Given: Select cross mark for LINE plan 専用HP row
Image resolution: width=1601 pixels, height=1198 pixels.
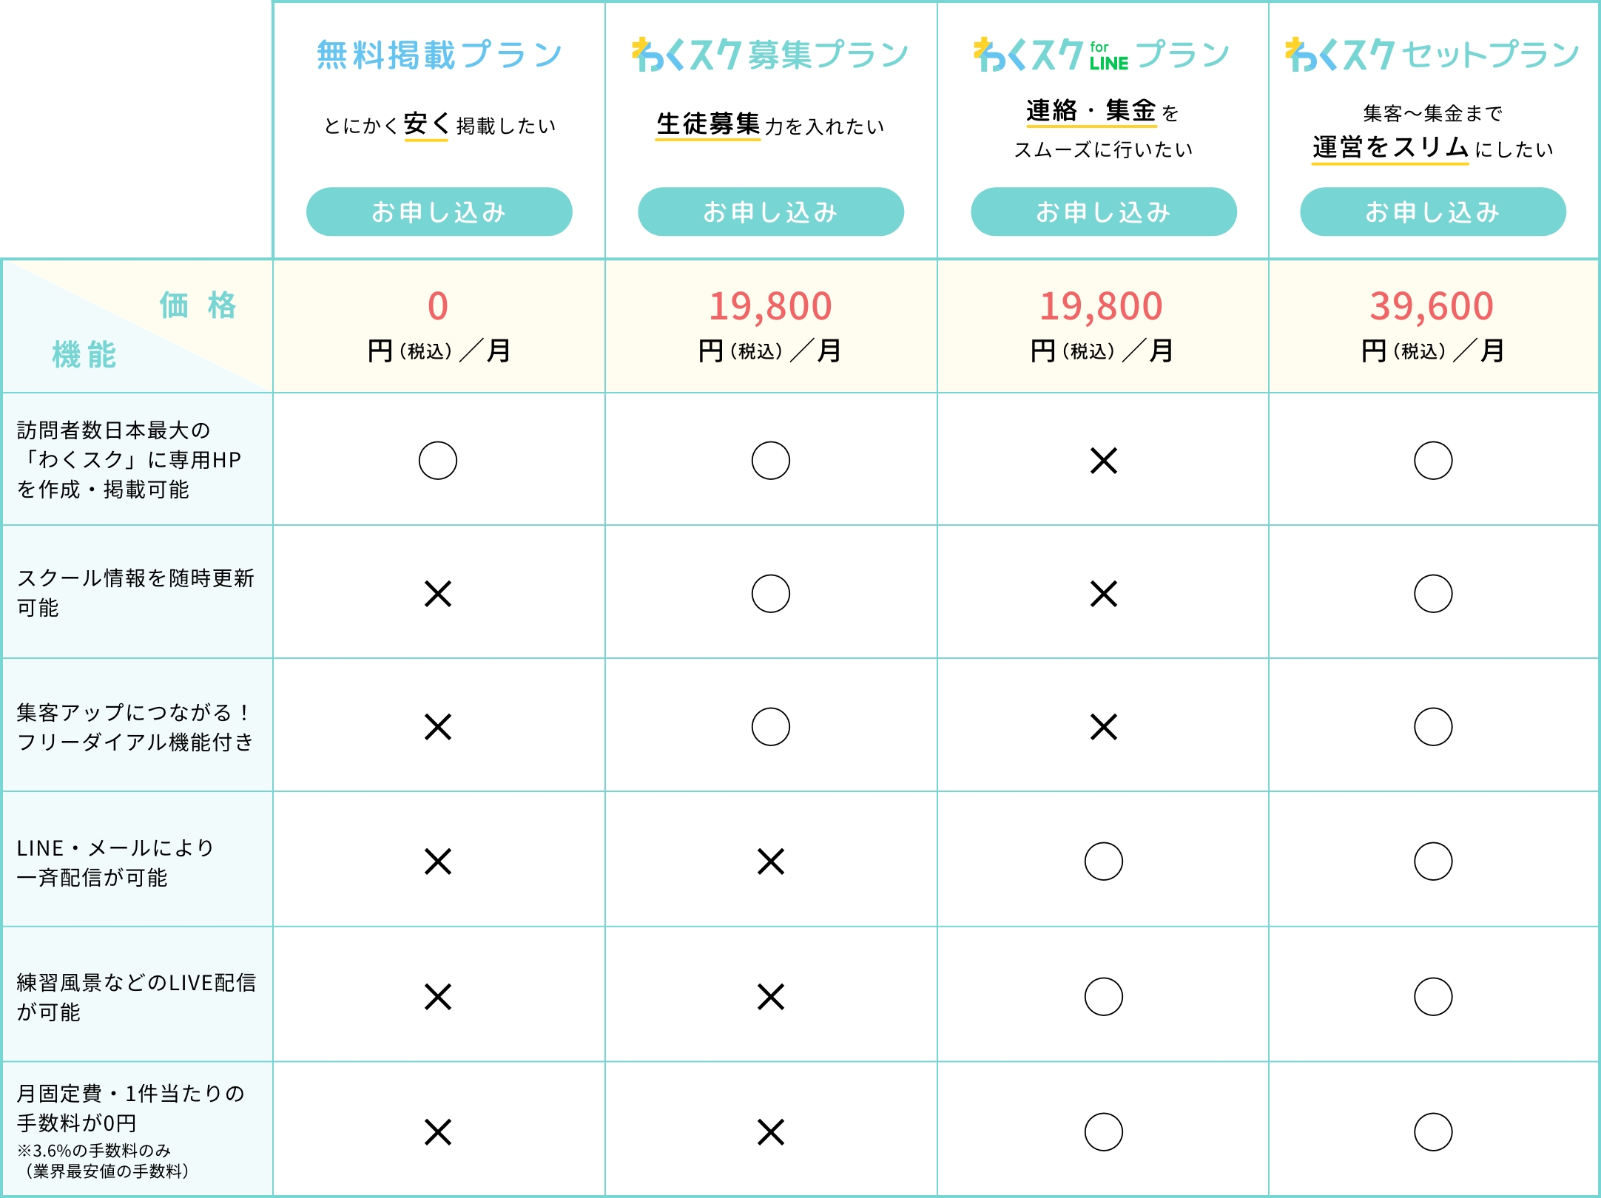Looking at the screenshot, I should [1103, 461].
